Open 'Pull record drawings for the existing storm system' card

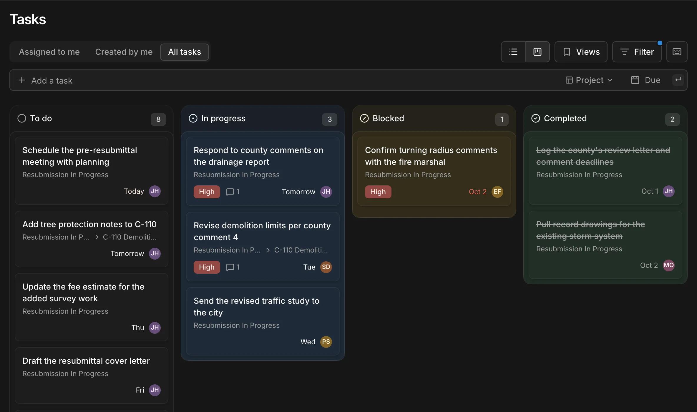click(x=605, y=245)
